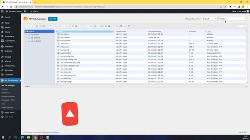The width and height of the screenshot is (250, 140).
Task: Select the .htaccess file row
Action: click(x=151, y=44)
